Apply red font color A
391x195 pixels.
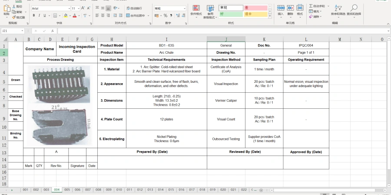[x=74, y=16]
